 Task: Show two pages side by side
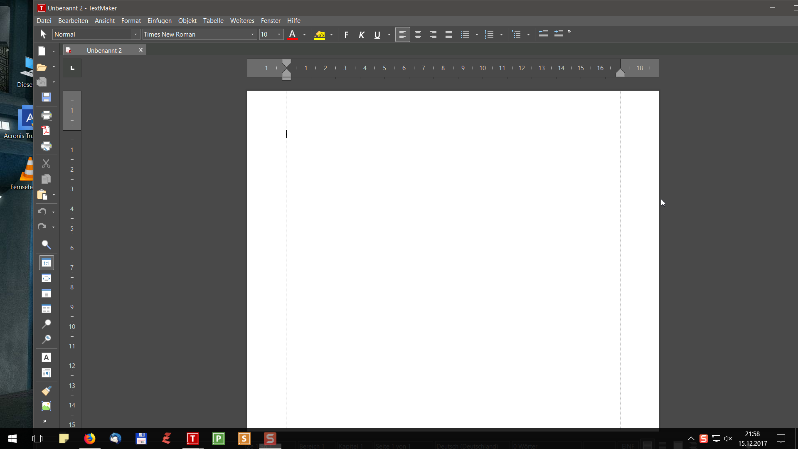[x=46, y=309]
